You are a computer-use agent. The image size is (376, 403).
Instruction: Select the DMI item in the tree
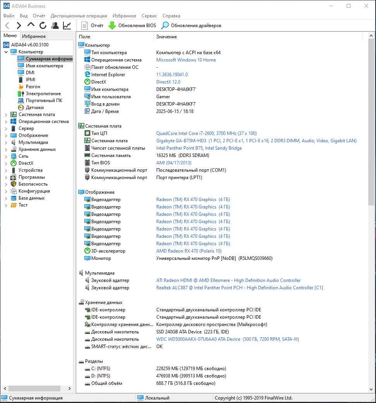point(30,73)
